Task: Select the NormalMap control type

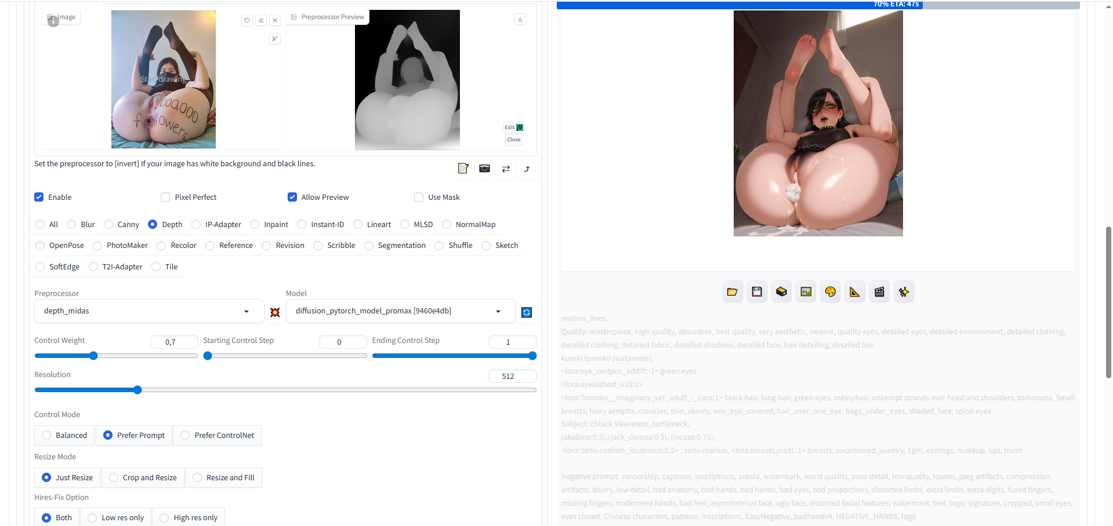Action: coord(447,224)
